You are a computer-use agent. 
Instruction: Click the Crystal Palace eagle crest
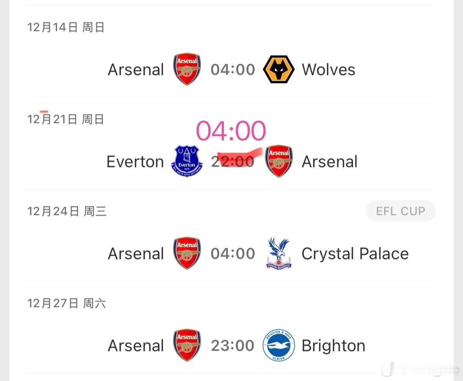point(278,253)
